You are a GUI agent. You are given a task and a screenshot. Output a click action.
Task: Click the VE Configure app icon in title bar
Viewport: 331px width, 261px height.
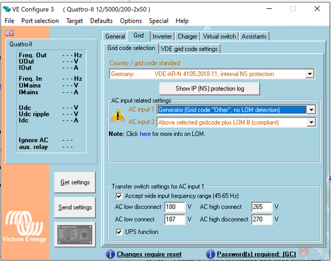pos(7,9)
